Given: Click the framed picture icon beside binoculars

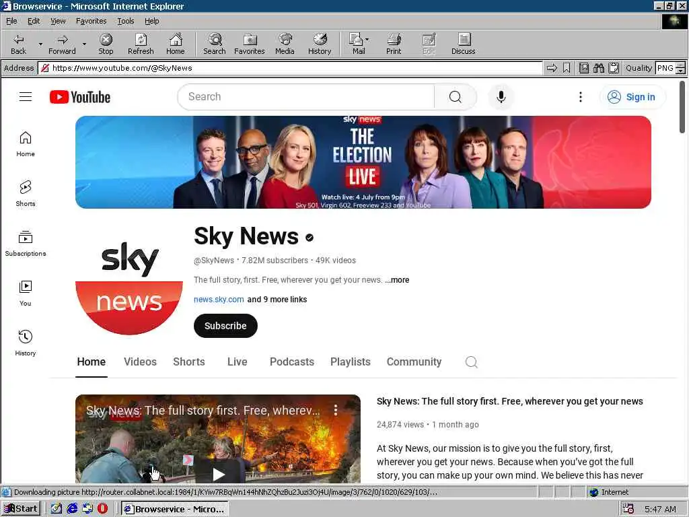Looking at the screenshot, I should (584, 68).
